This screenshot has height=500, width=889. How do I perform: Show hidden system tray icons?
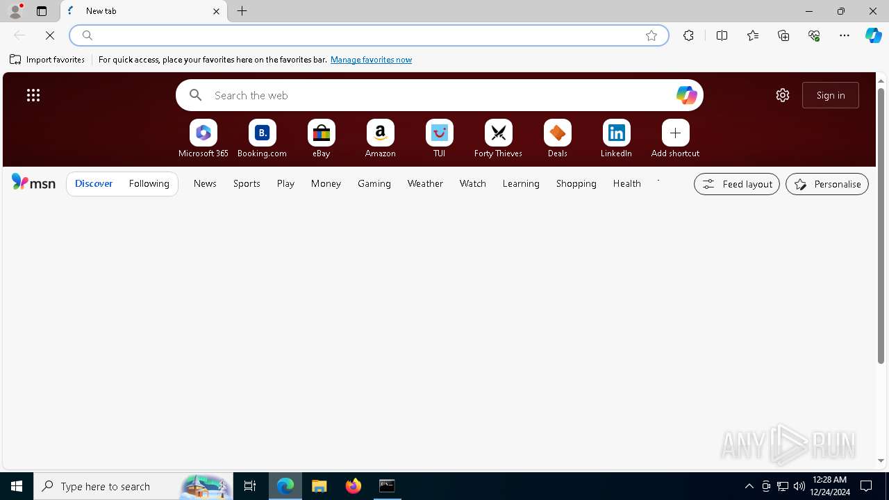(x=749, y=486)
